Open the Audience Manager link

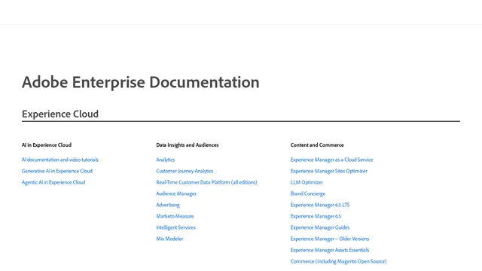pos(176,193)
